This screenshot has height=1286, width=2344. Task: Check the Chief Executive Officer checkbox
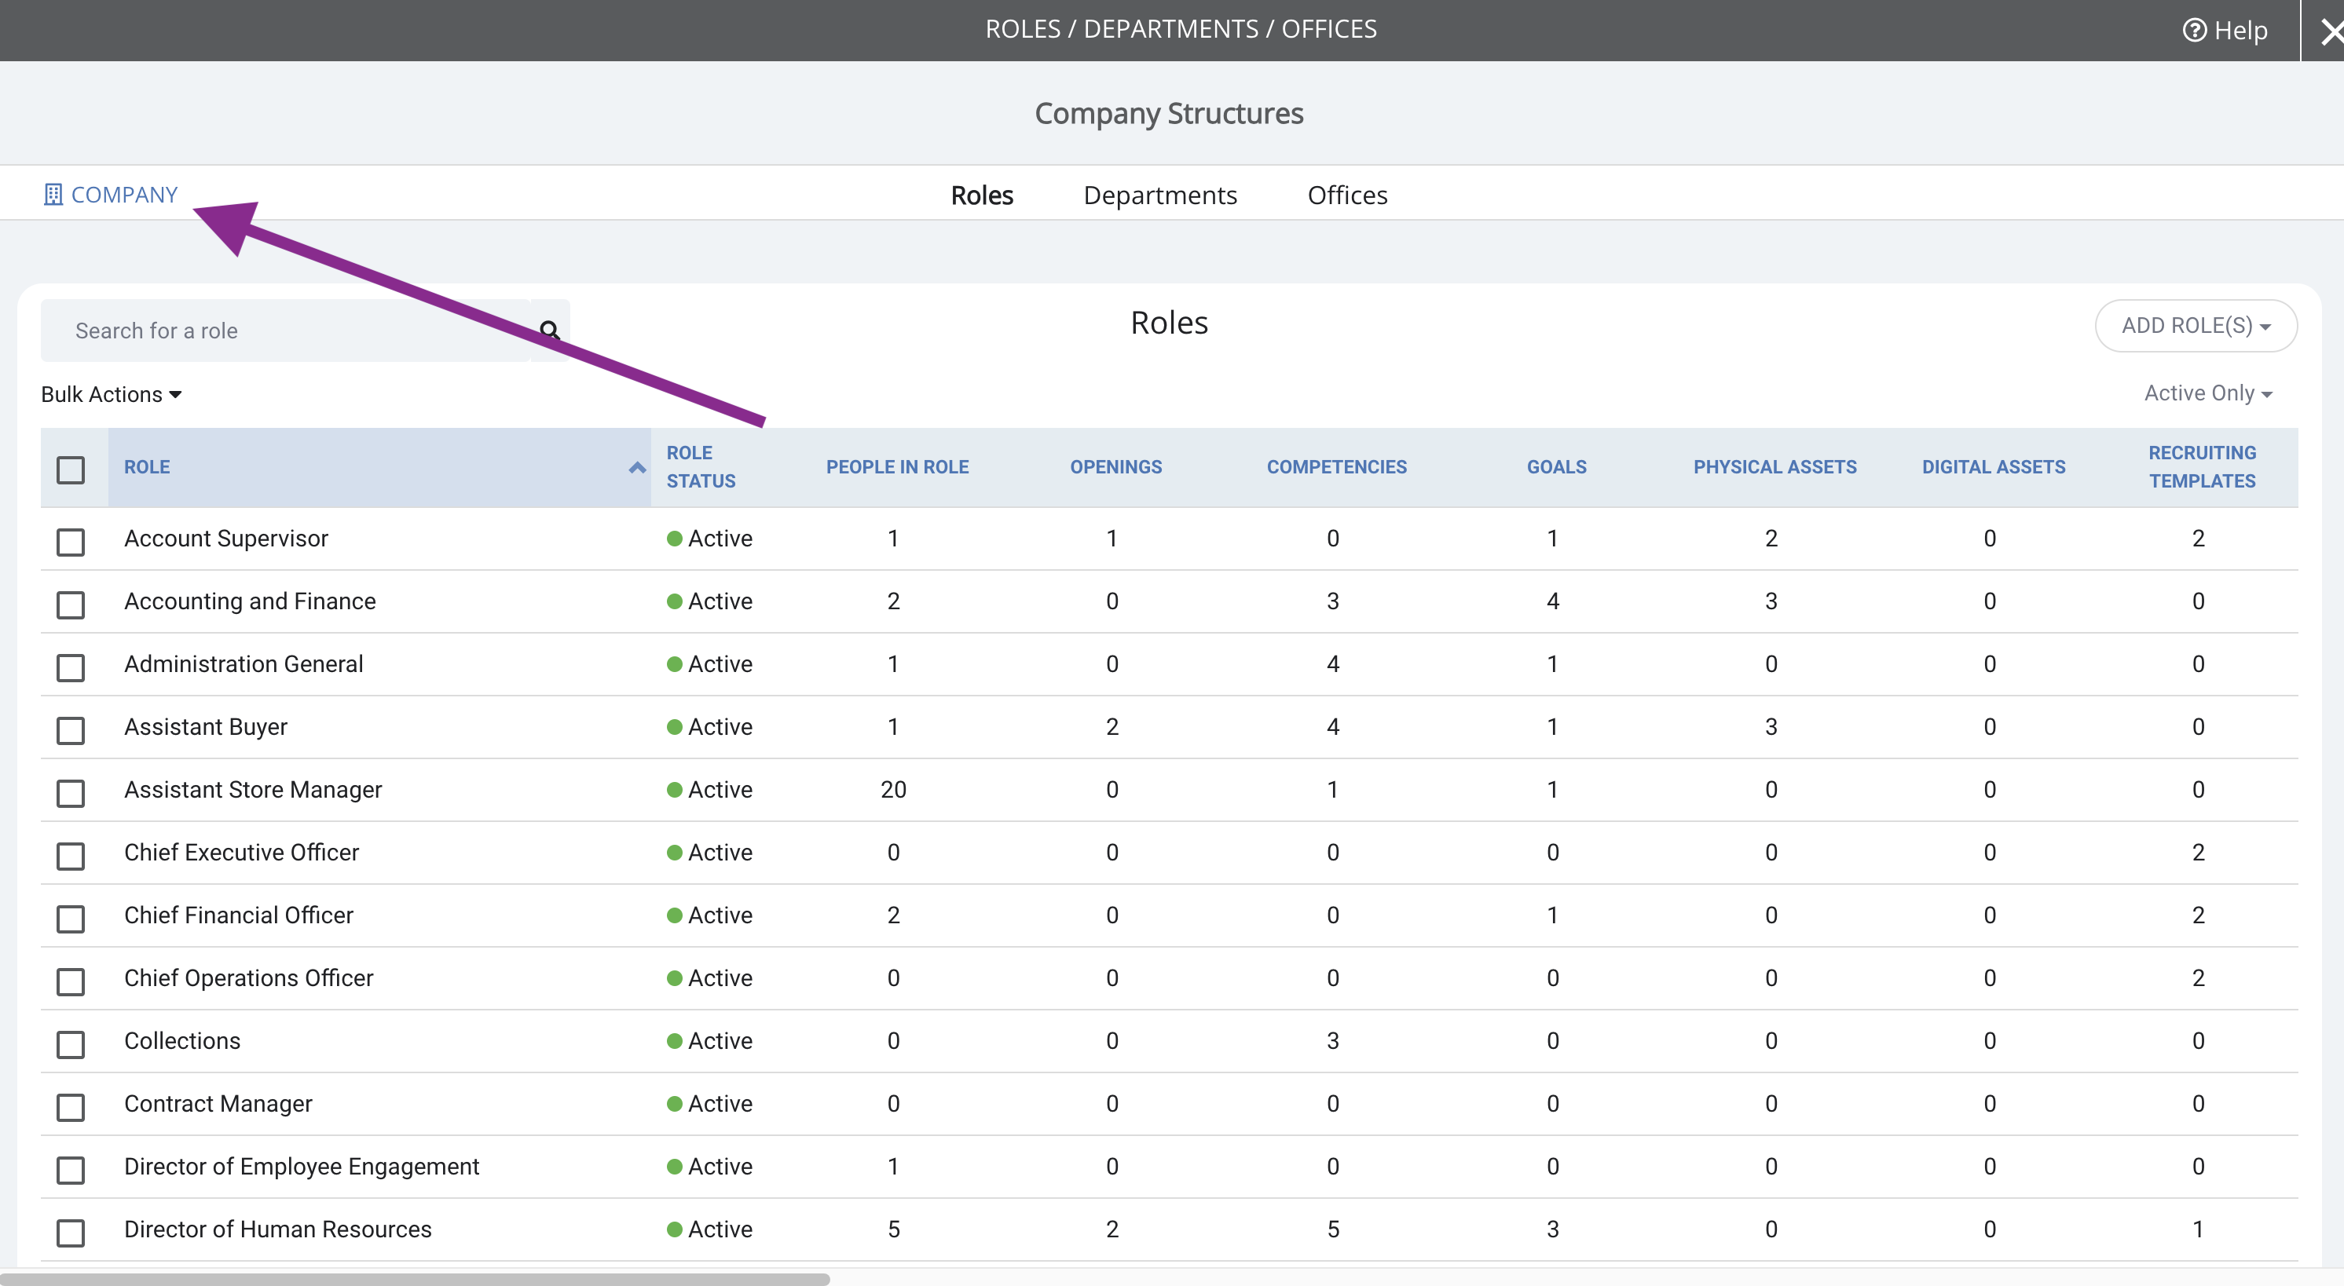pyautogui.click(x=70, y=855)
